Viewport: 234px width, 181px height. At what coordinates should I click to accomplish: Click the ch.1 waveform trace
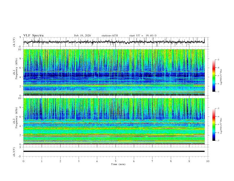point(114,42)
